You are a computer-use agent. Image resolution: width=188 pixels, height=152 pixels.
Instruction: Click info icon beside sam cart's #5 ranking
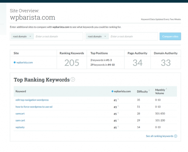[x=118, y=119]
